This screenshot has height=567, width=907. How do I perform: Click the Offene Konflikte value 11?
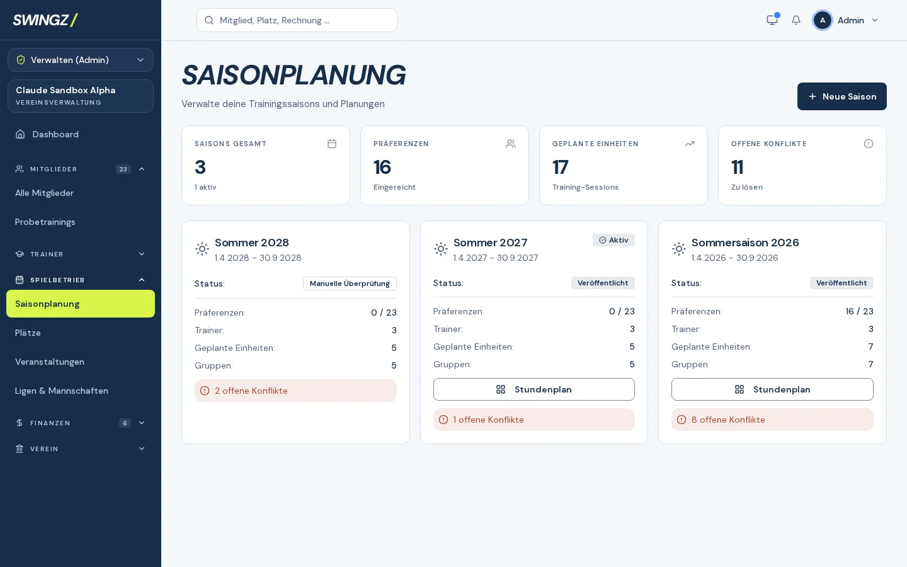(738, 167)
